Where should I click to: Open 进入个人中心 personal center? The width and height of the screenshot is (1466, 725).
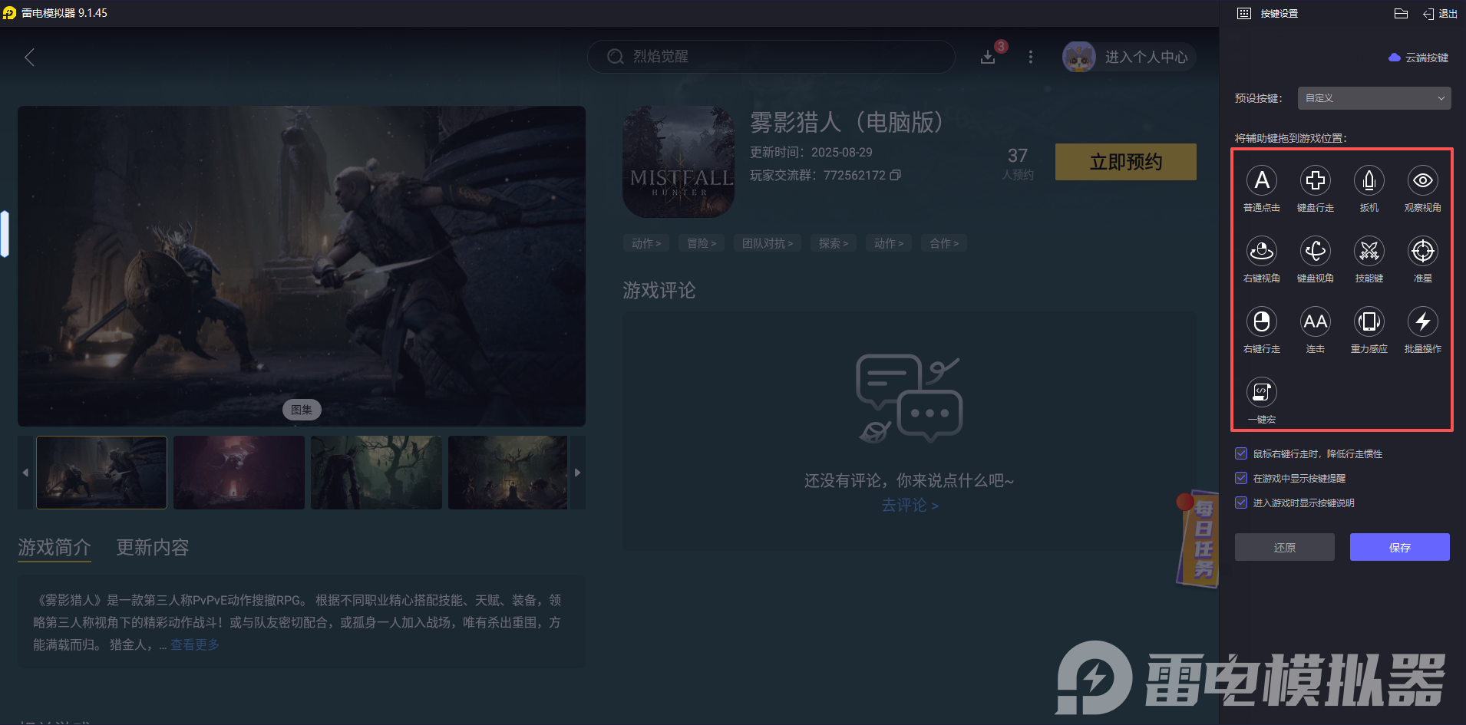(x=1146, y=57)
